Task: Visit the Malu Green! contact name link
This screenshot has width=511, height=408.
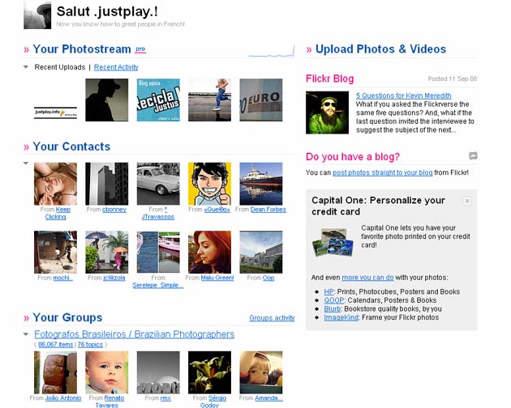Action: pos(217,278)
